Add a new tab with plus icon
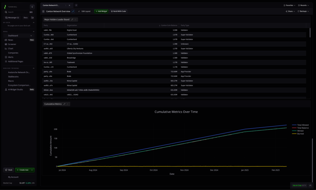Viewport: 316px width, 190px height. pyautogui.click(x=76, y=5)
